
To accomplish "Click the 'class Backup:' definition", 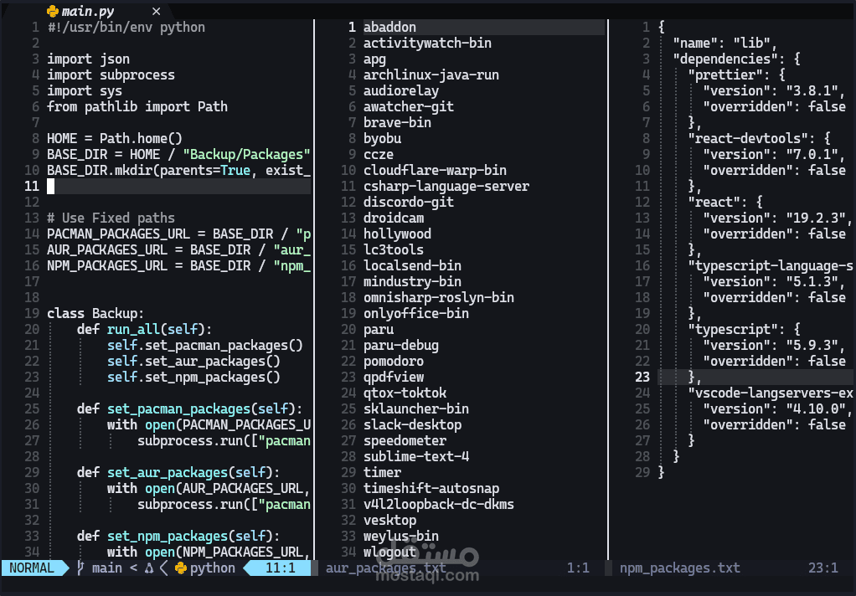I will (95, 313).
